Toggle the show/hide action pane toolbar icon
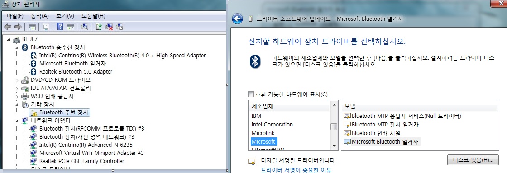This screenshot has width=507, height=173. click(x=71, y=27)
